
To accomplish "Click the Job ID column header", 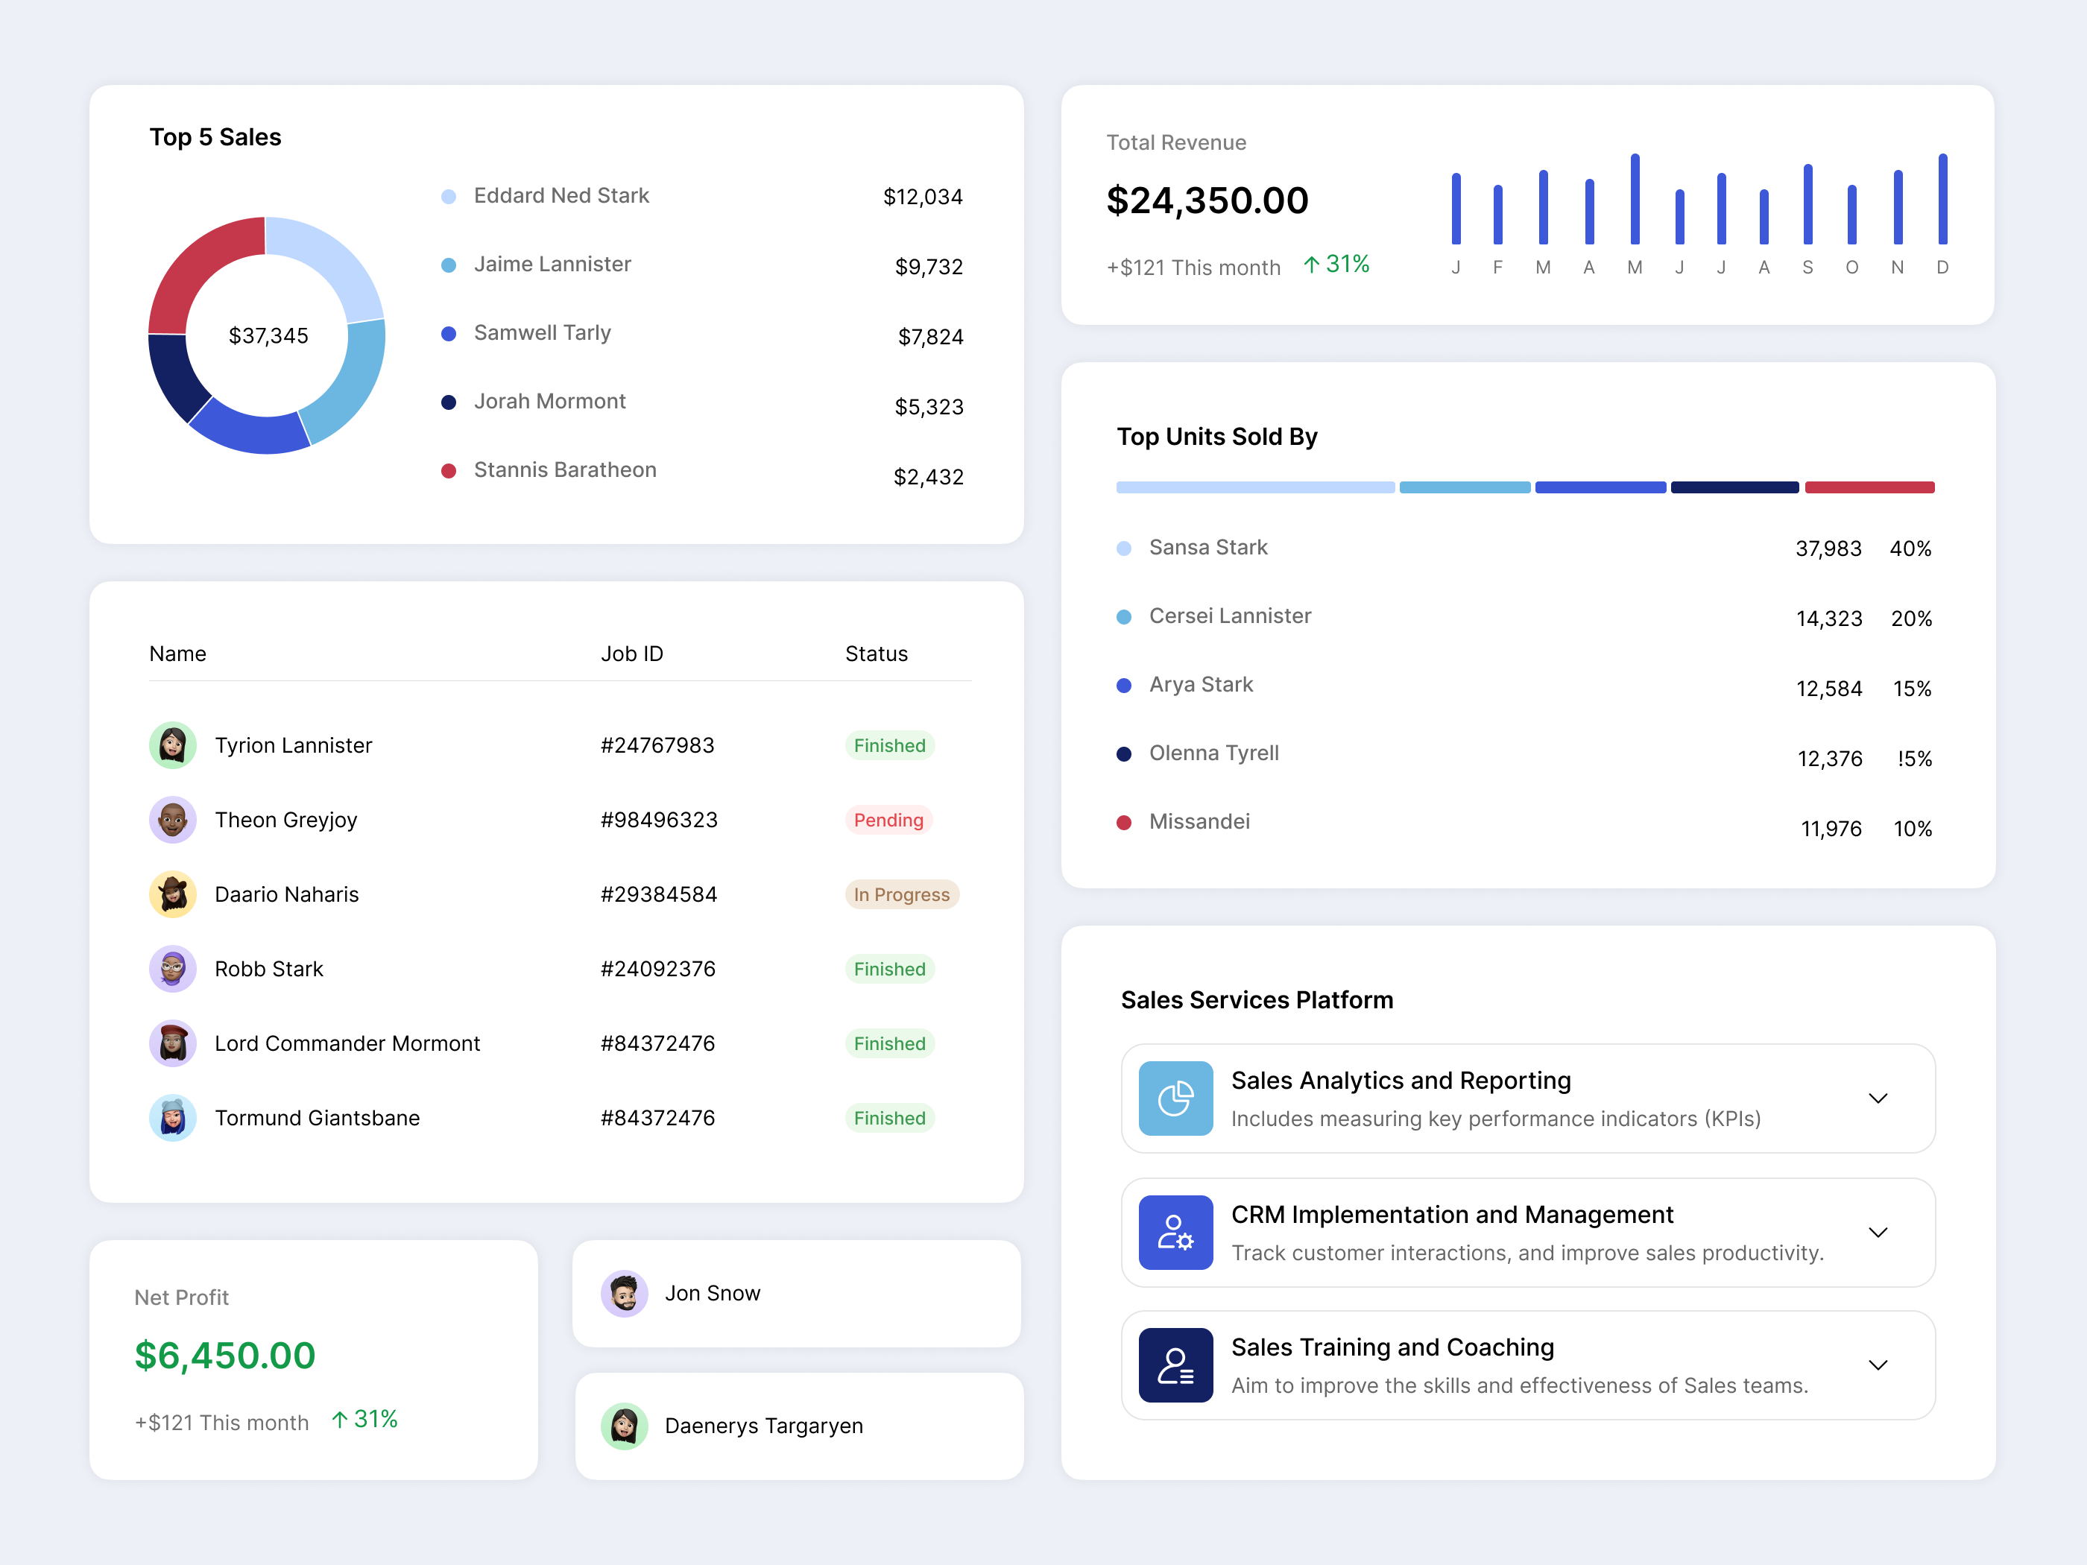I will tap(632, 653).
